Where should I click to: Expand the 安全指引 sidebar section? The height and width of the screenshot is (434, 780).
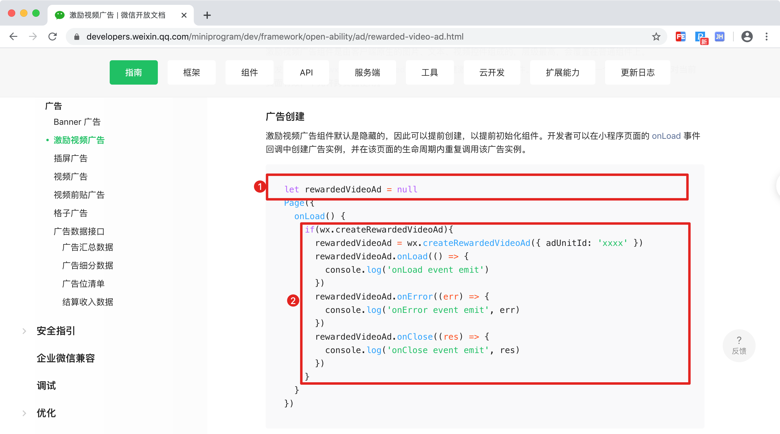point(55,331)
